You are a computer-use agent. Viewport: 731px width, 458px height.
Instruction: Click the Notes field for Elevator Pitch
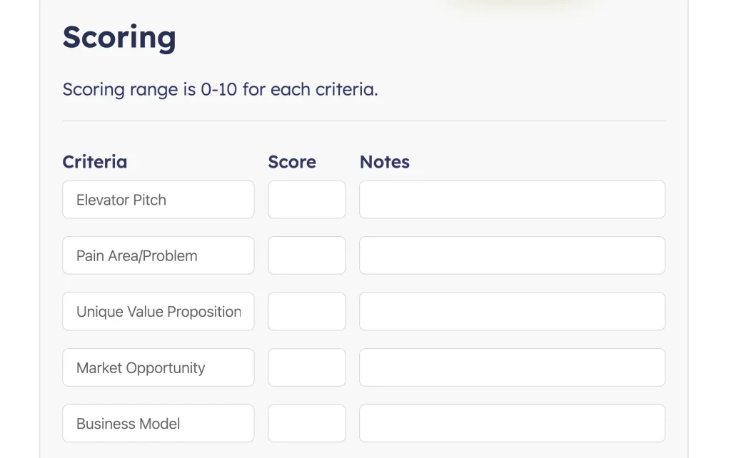coord(512,200)
